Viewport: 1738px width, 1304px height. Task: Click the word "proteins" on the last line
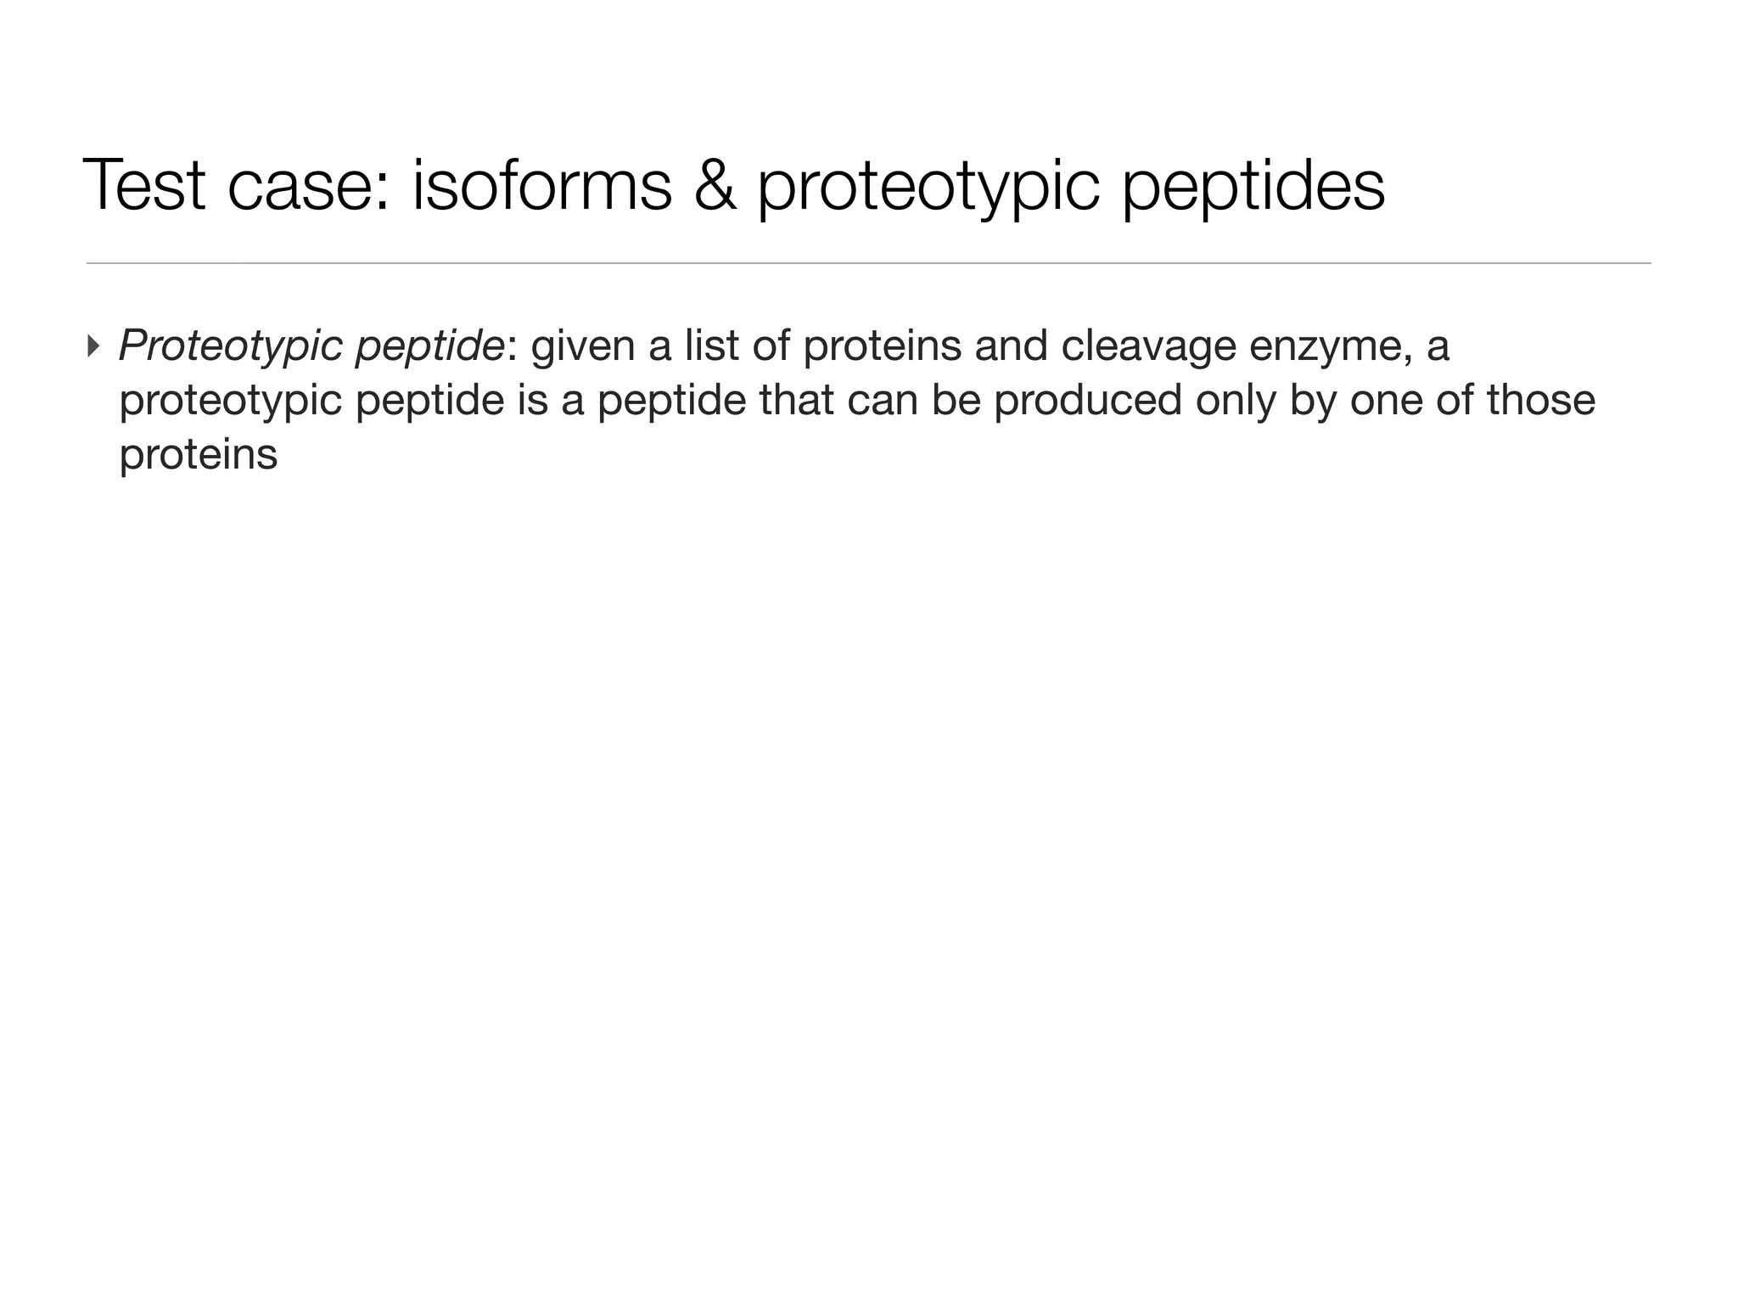click(x=198, y=454)
